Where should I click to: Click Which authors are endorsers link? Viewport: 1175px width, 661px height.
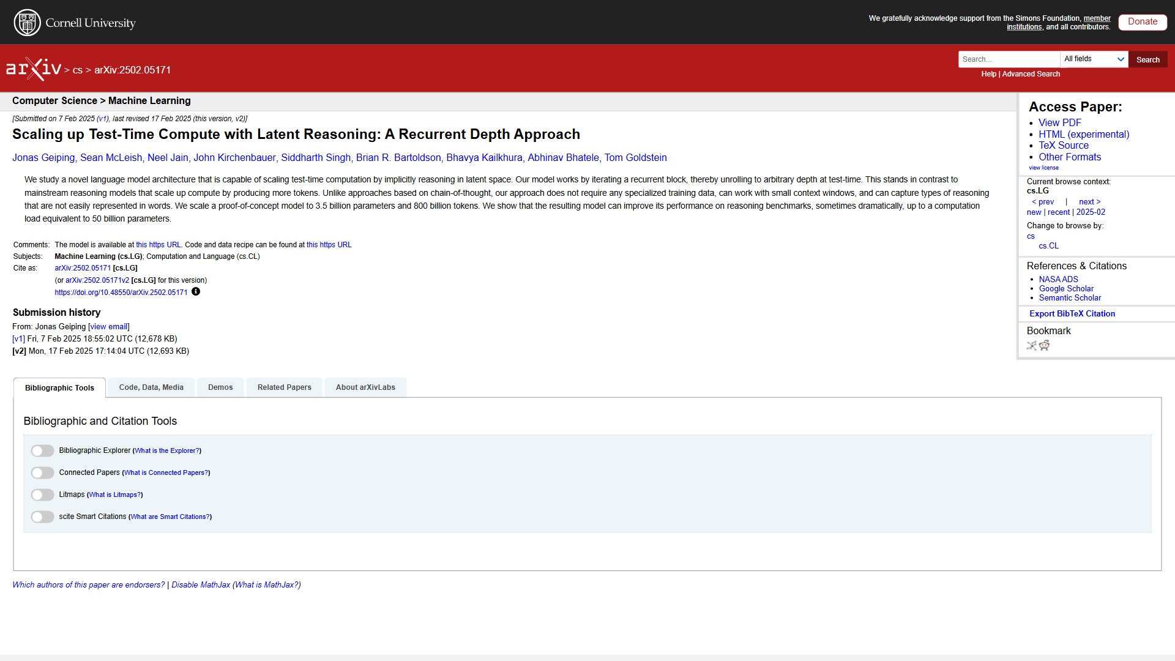[x=89, y=585]
